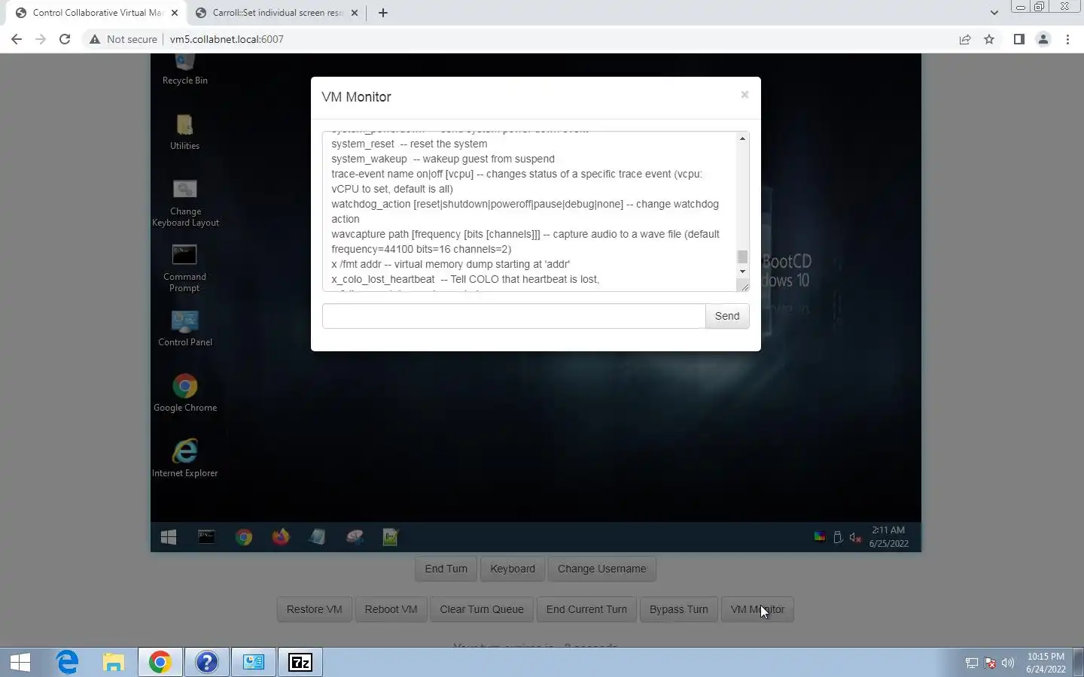This screenshot has width=1084, height=677.
Task: Toggle the browser side panel icon
Action: pyautogui.click(x=1019, y=39)
